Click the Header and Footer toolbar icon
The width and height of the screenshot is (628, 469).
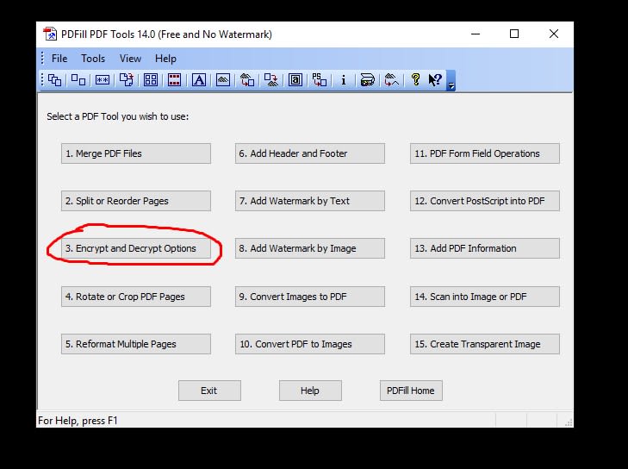[175, 80]
